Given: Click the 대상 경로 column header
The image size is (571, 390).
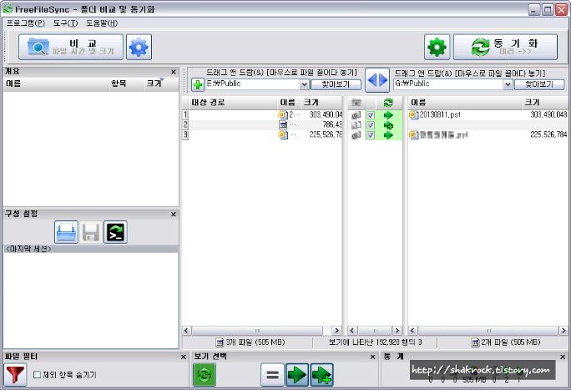Looking at the screenshot, I should pos(233,103).
